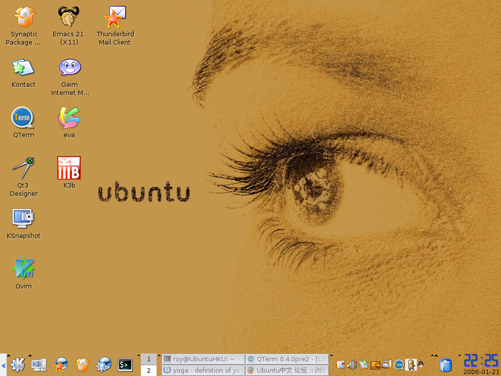The height and width of the screenshot is (376, 501).
Task: Open the wallet tray icon
Action: (375, 365)
